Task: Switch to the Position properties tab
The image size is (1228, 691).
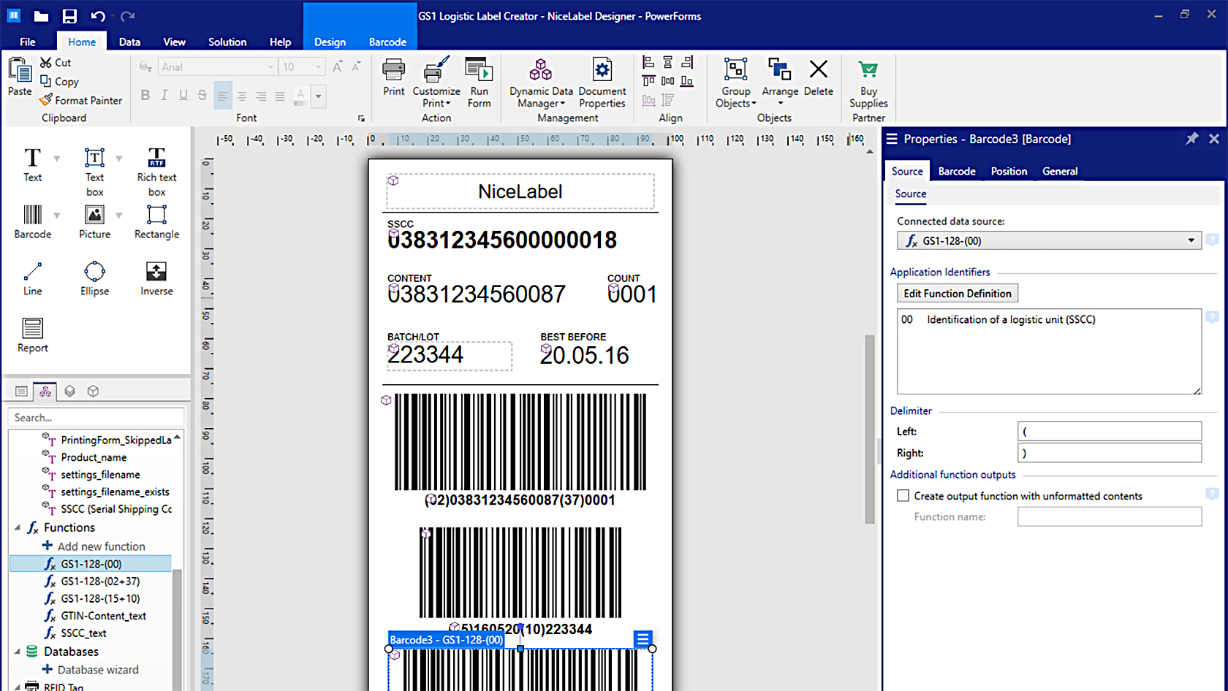Action: click(1009, 171)
